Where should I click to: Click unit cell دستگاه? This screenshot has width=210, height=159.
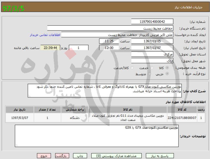[x=74, y=118]
